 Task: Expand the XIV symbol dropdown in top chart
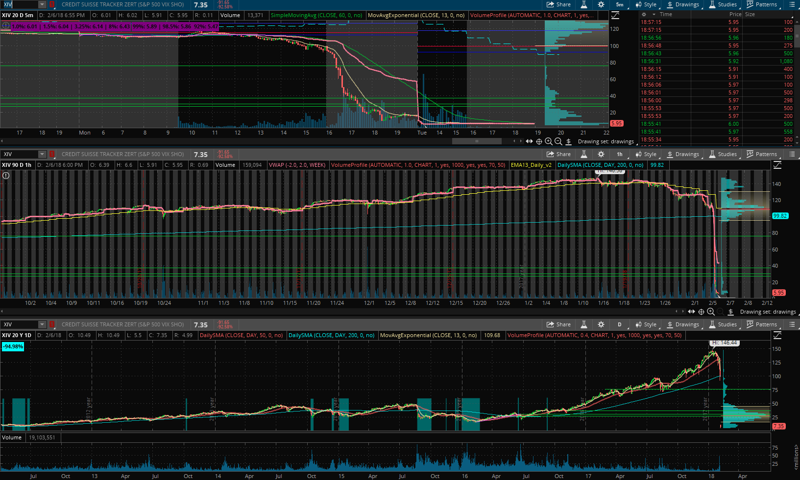coord(42,4)
